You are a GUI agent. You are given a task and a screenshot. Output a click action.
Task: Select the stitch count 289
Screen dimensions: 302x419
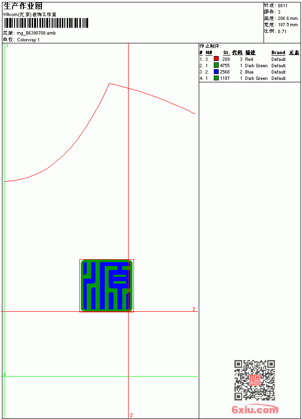[x=226, y=59]
